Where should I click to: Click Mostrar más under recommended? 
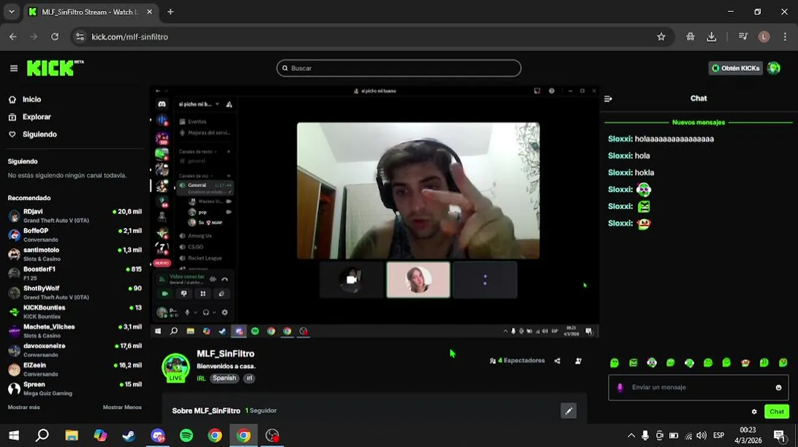point(24,407)
